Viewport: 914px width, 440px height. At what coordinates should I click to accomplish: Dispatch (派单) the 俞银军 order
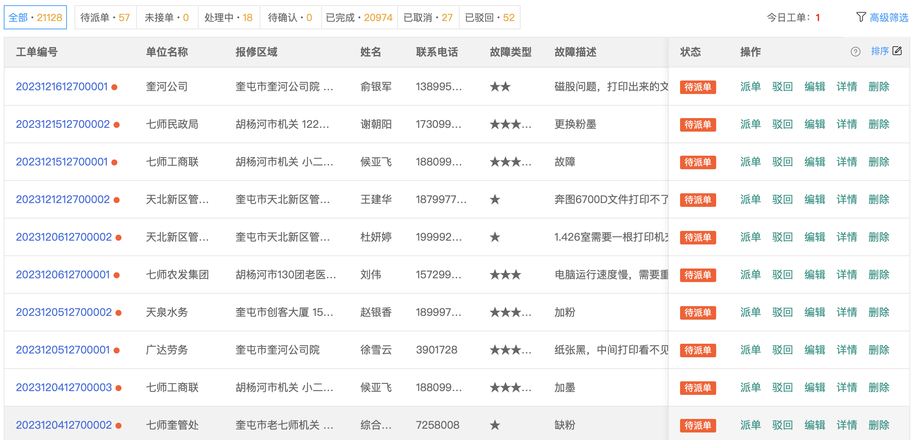750,86
